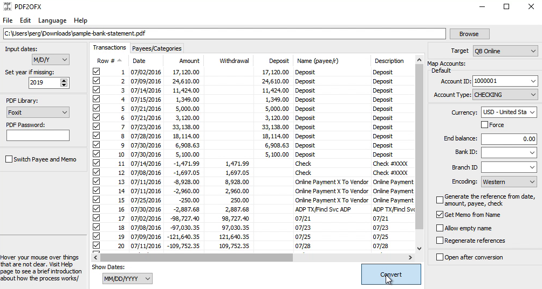Open the Edit menu
Viewport: 542px width, 289px height.
point(25,20)
